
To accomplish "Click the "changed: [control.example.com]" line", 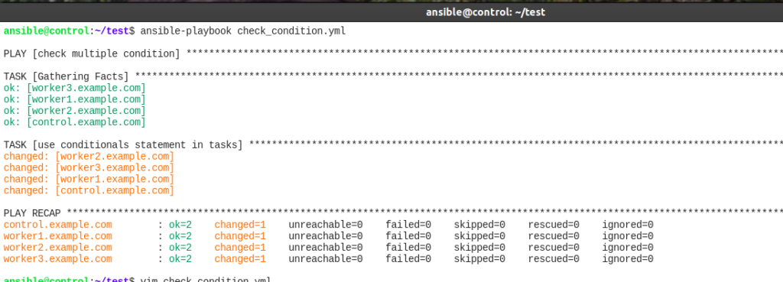I will 89,190.
